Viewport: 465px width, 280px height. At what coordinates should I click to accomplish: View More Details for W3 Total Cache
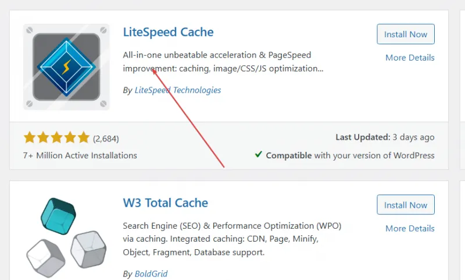(x=410, y=228)
